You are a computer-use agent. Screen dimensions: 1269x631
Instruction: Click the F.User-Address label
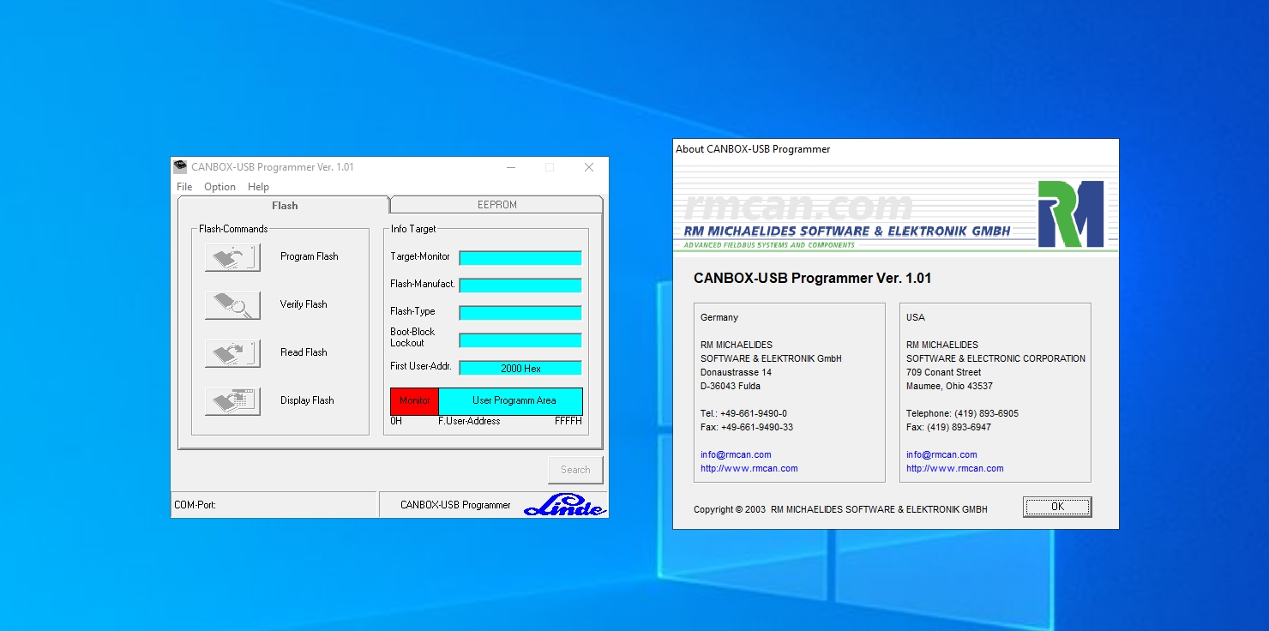click(x=469, y=421)
